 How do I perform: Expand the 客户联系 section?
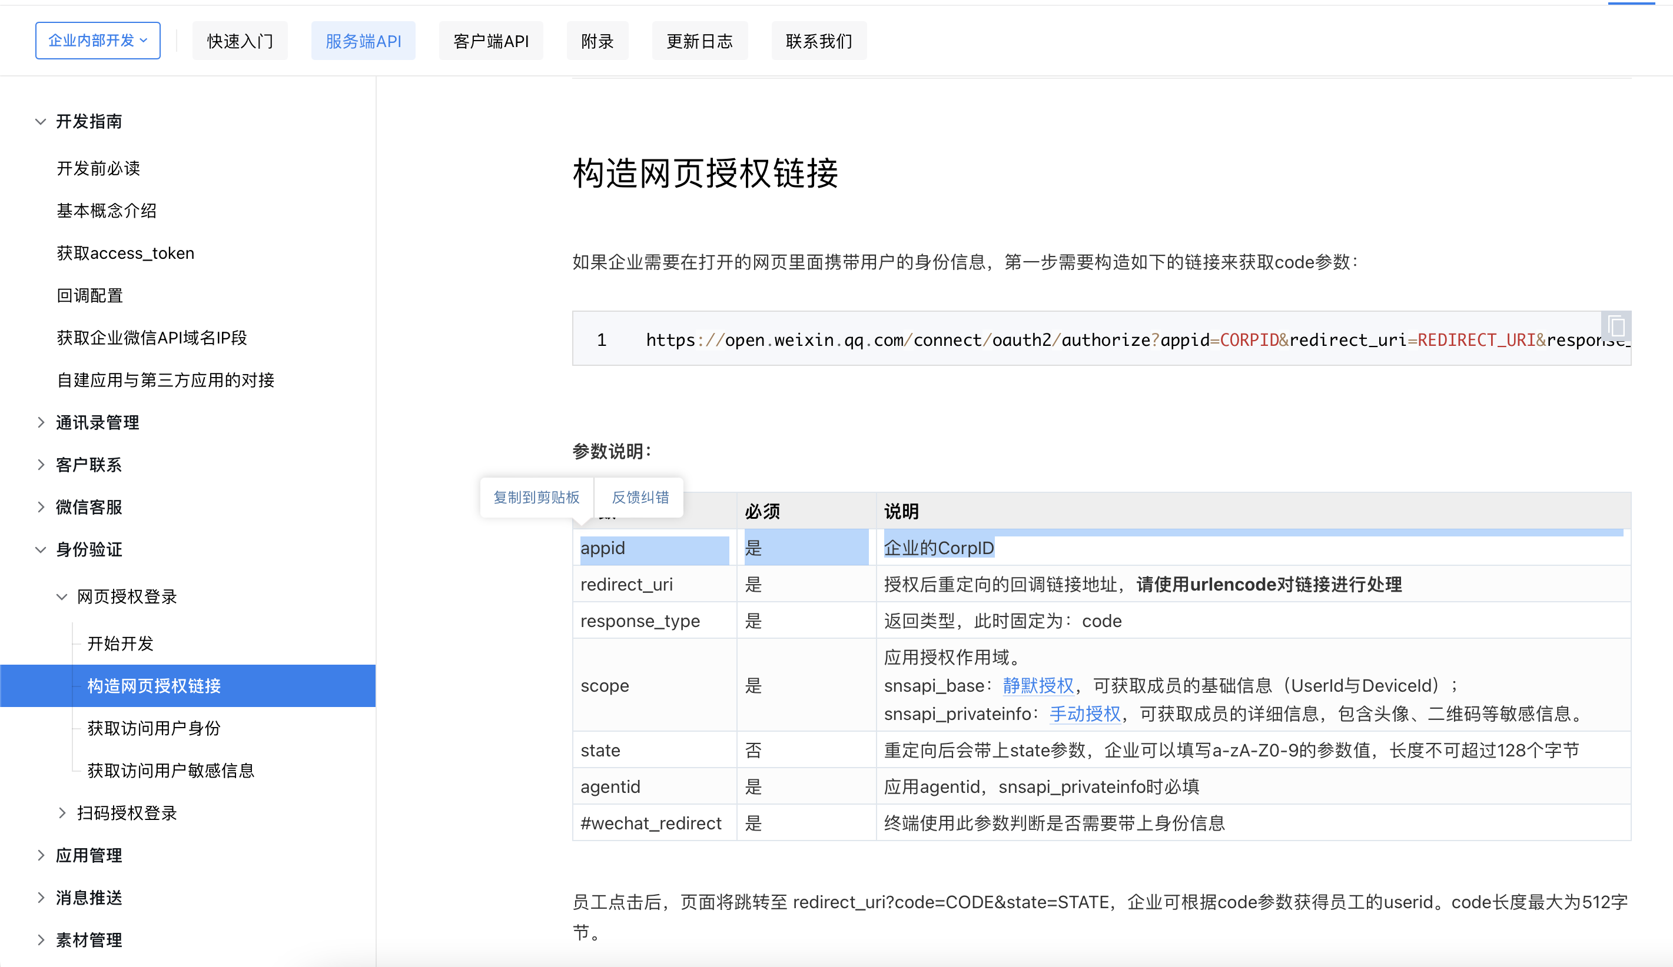[41, 465]
